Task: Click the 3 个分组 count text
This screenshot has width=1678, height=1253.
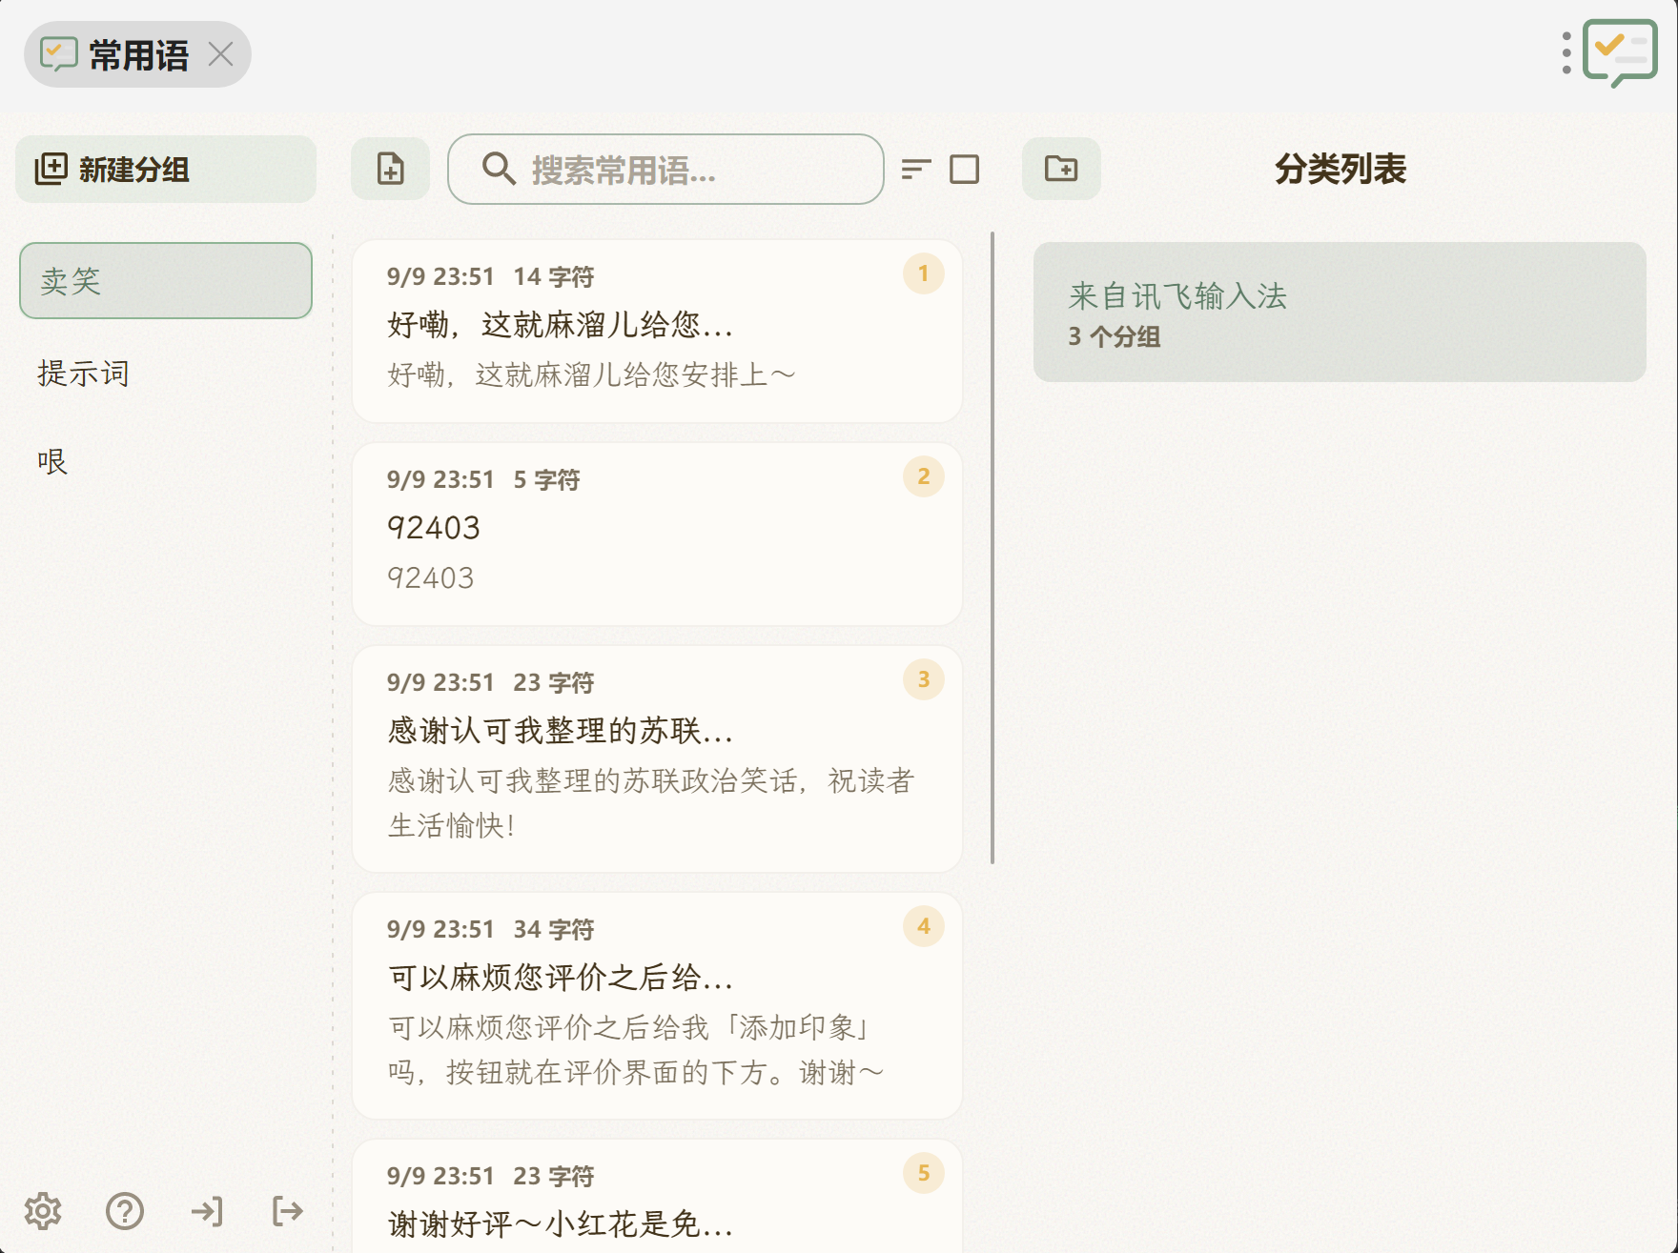Action: 1114,336
